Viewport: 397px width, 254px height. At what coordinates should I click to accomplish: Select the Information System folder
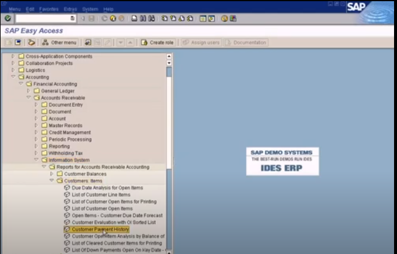[x=65, y=160]
